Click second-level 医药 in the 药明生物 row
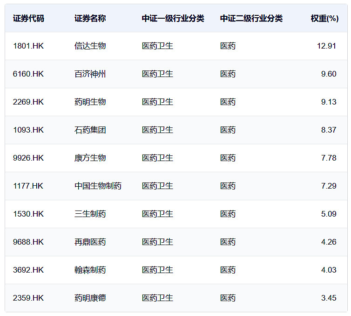This screenshot has width=351, height=316. click(228, 102)
